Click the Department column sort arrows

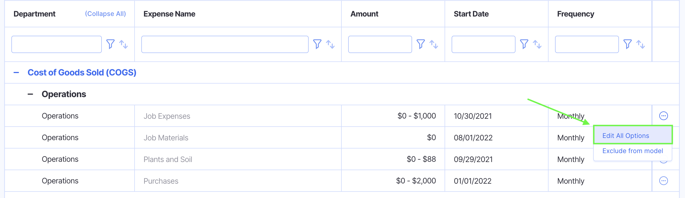click(x=123, y=44)
